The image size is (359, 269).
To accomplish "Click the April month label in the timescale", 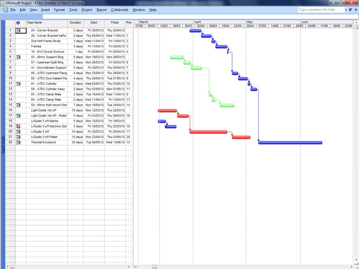I will pos(197,22).
